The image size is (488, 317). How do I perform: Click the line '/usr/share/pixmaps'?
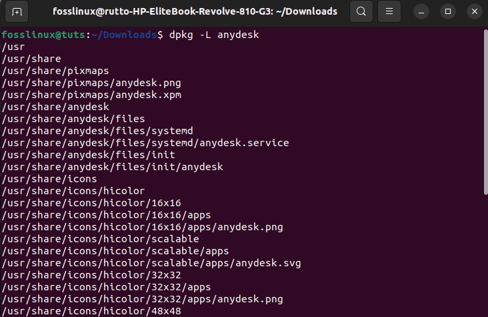(55, 71)
